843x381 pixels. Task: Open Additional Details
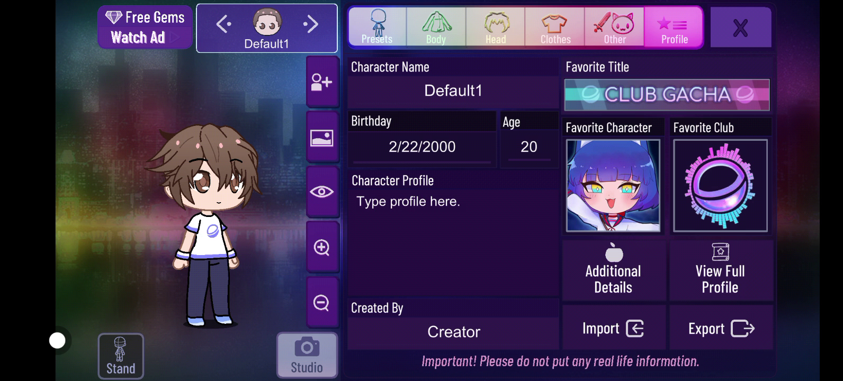613,270
